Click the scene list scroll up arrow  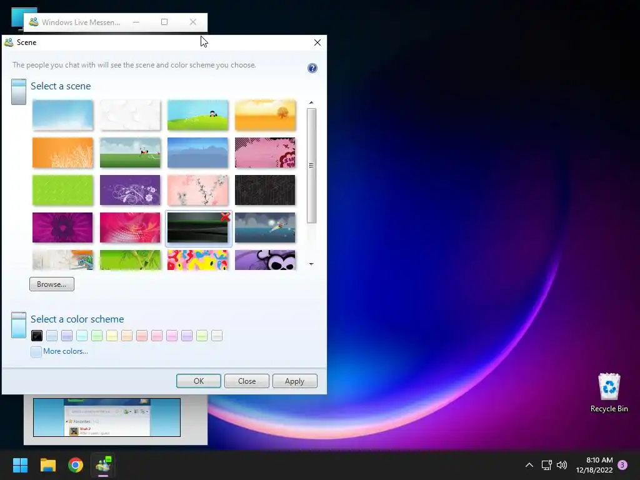pyautogui.click(x=311, y=102)
